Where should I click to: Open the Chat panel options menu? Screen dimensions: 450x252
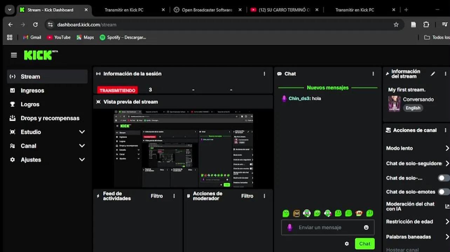tap(373, 74)
